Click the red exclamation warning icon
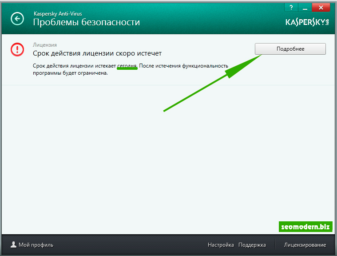Viewport: 337px width, 256px height. pos(17,49)
